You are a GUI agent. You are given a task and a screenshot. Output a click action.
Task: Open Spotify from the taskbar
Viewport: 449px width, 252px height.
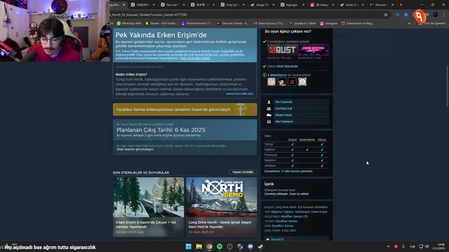[x=220, y=246]
